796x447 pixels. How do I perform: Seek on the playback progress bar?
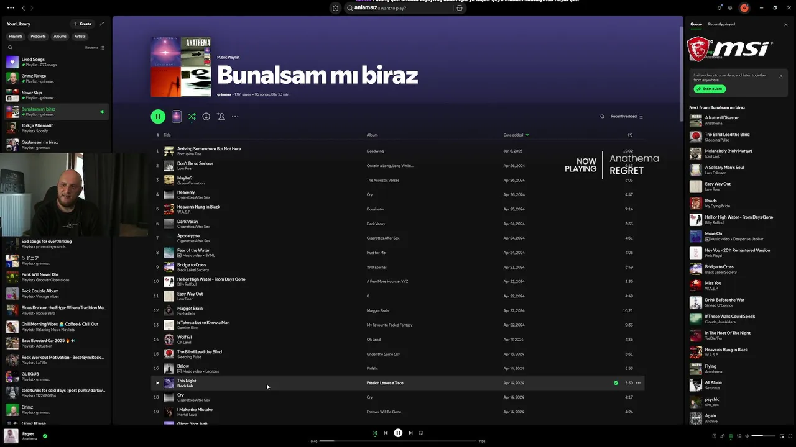(x=397, y=441)
